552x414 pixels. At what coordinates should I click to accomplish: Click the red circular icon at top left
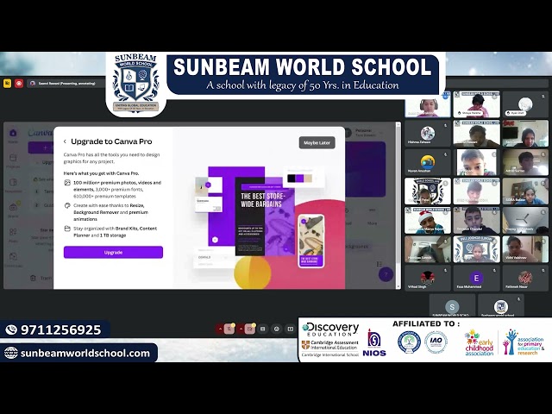pos(19,84)
